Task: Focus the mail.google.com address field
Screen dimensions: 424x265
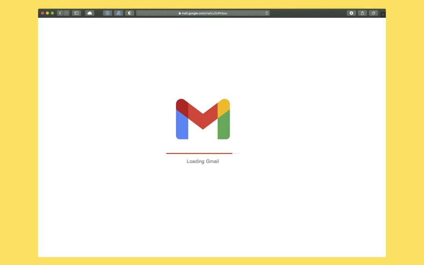Action: click(x=204, y=13)
